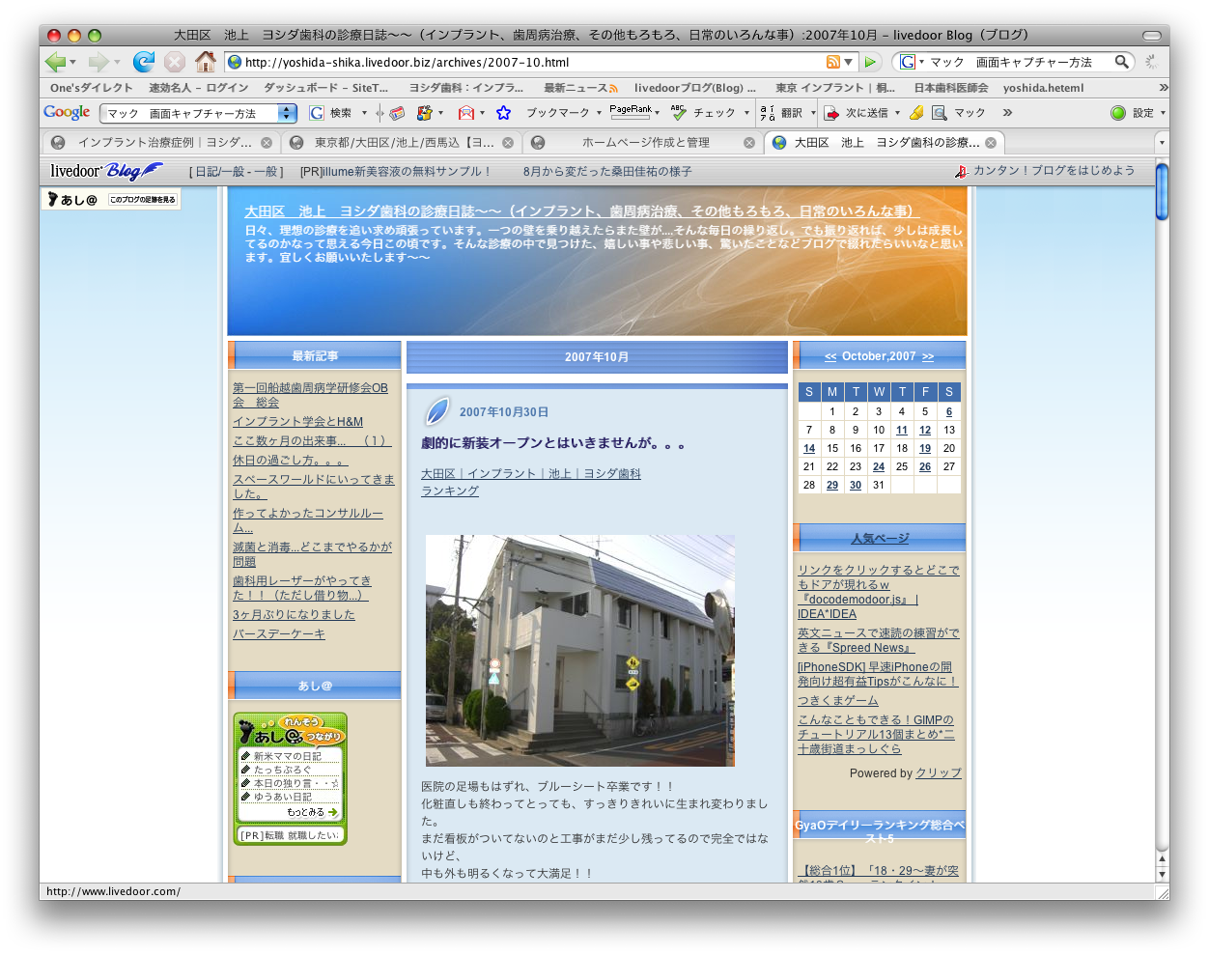Open the インプラント学会とH&M article link
The height and width of the screenshot is (954, 1209).
tap(298, 421)
